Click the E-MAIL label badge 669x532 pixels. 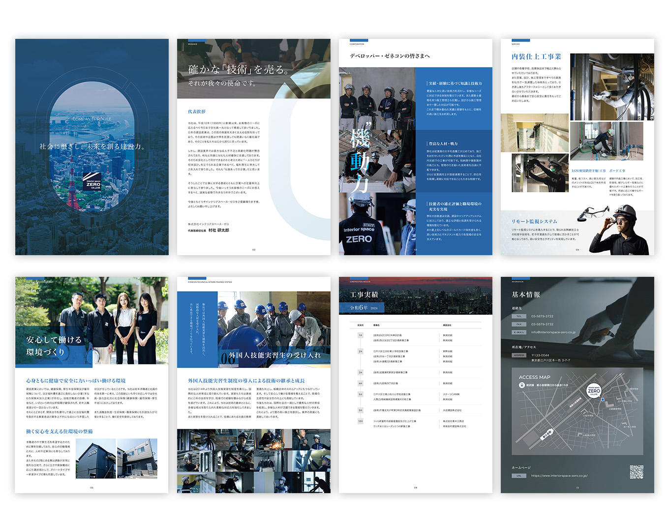518,332
